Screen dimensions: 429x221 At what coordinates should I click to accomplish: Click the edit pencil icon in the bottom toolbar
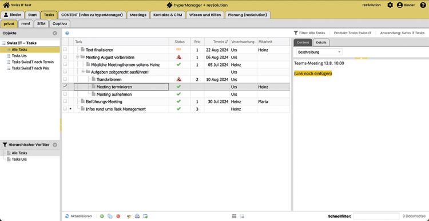click(x=129, y=216)
